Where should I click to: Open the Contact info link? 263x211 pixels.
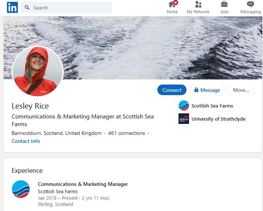click(x=26, y=141)
